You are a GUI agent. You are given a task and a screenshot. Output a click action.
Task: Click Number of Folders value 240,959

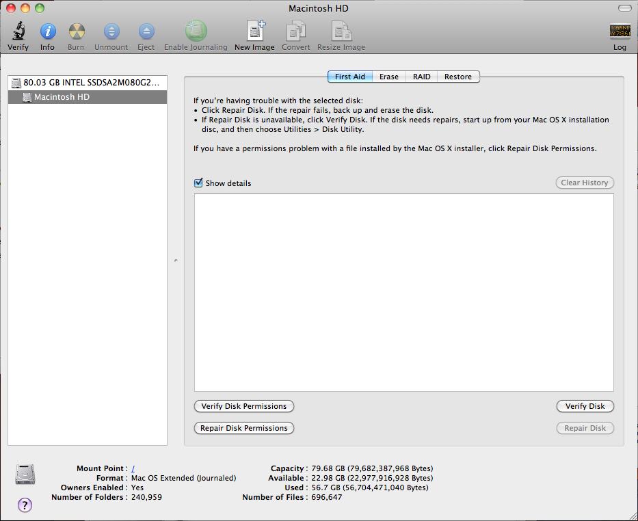coord(146,497)
